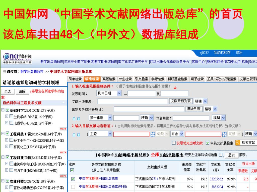
Task: Click the more link under 地质学
Action: pyautogui.click(x=63, y=129)
